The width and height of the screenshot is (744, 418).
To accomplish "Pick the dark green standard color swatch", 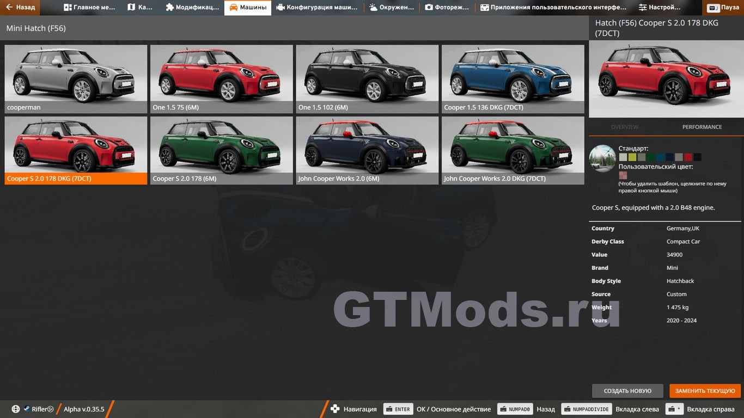I will point(651,157).
